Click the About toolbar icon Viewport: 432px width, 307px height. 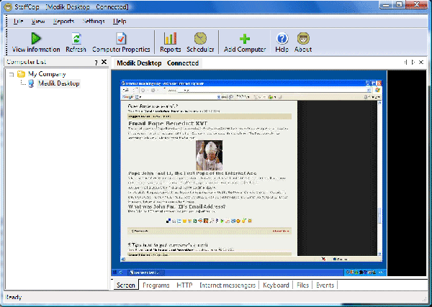click(x=303, y=38)
